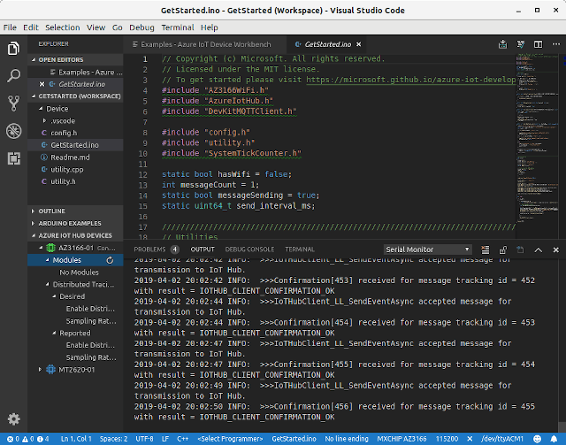The width and height of the screenshot is (566, 445).
Task: Close the GetStarted.ino editor tab
Action: [359, 44]
